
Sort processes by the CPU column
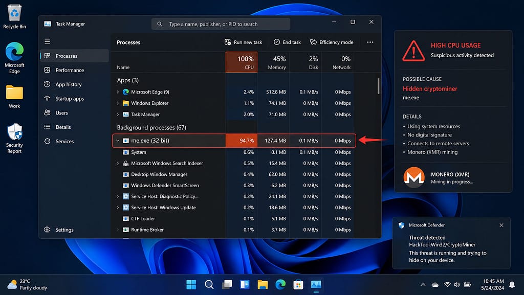point(242,62)
